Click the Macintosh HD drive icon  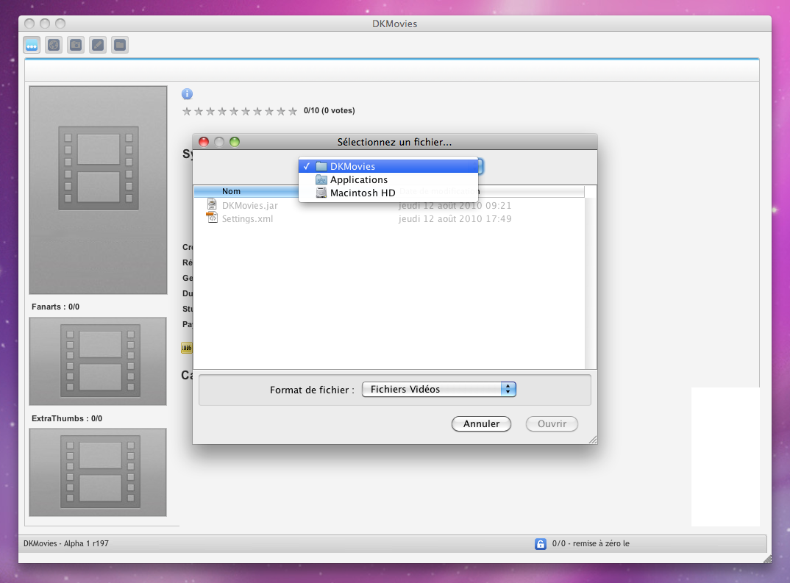click(321, 193)
